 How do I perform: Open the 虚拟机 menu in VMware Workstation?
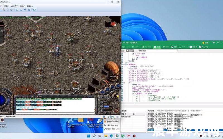[x=14, y=6]
